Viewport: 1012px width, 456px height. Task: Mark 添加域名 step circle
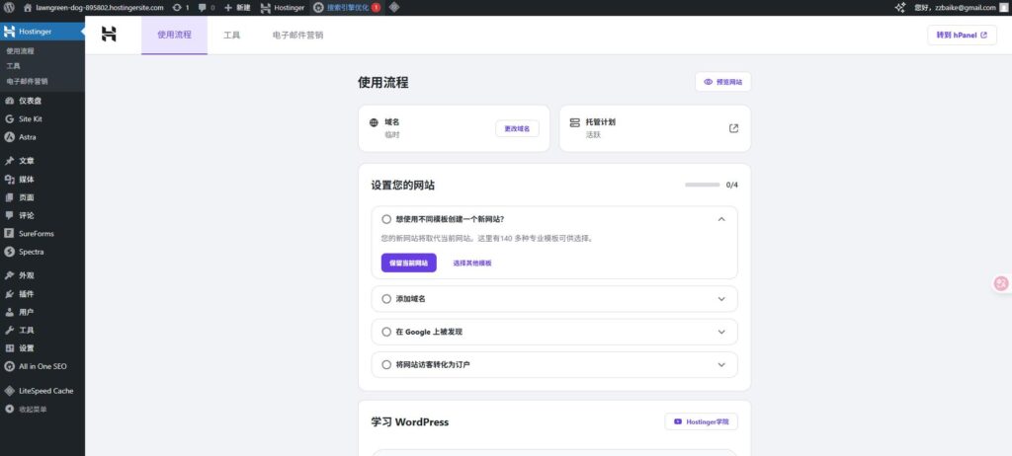[x=386, y=299]
